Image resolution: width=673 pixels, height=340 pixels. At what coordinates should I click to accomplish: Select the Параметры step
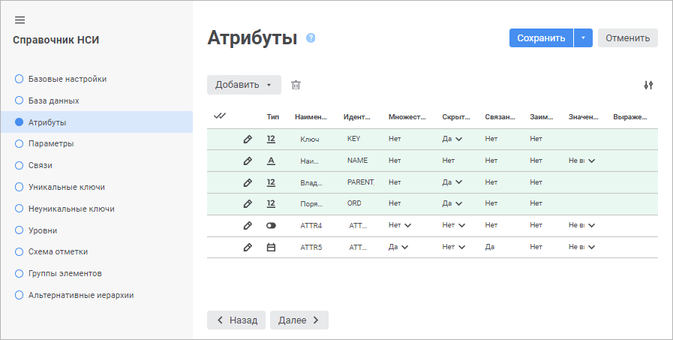coord(50,143)
